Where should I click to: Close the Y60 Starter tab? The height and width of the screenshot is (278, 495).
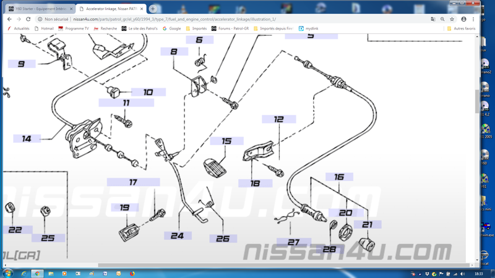coord(71,9)
